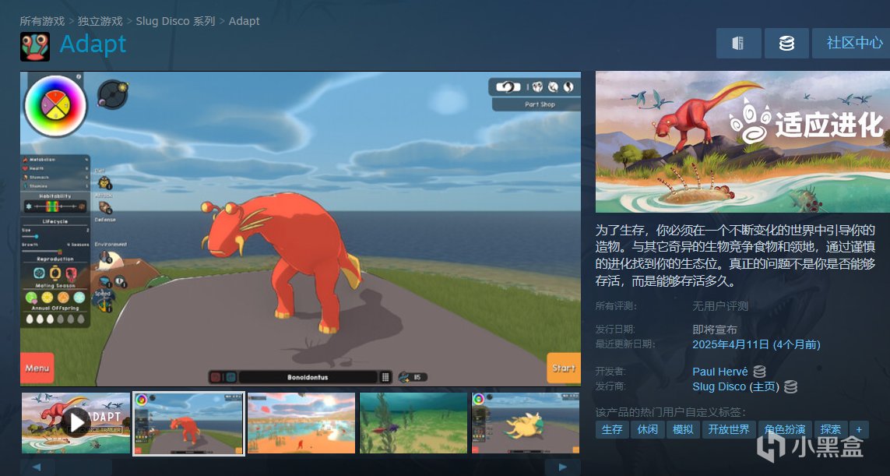Open the 角色扮演 tag
This screenshot has width=890, height=476.
pyautogui.click(x=785, y=429)
